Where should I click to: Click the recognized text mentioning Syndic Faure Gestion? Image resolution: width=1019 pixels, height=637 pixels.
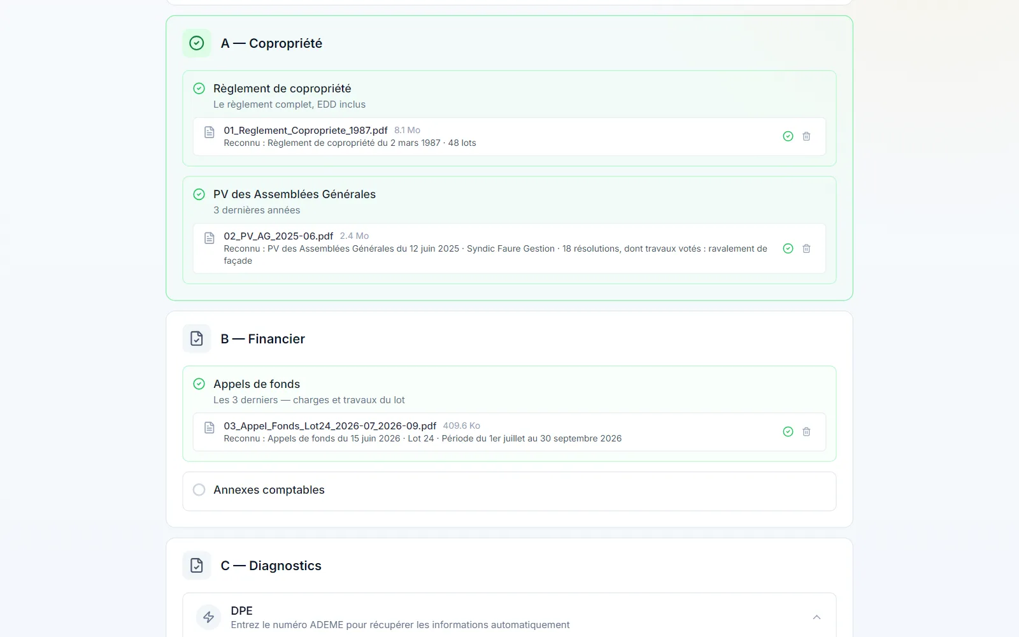click(495, 255)
